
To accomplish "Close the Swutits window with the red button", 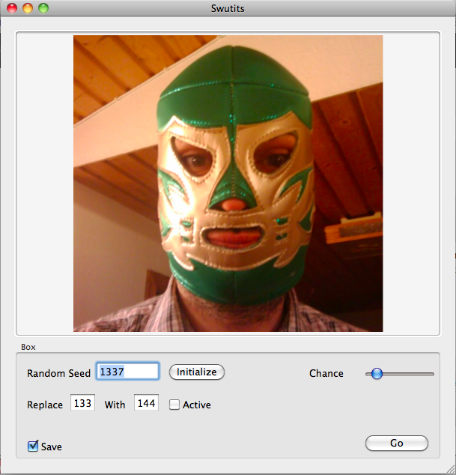I will [12, 8].
